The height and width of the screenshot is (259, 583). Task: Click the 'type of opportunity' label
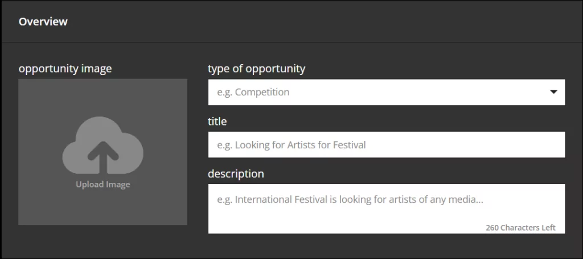256,69
